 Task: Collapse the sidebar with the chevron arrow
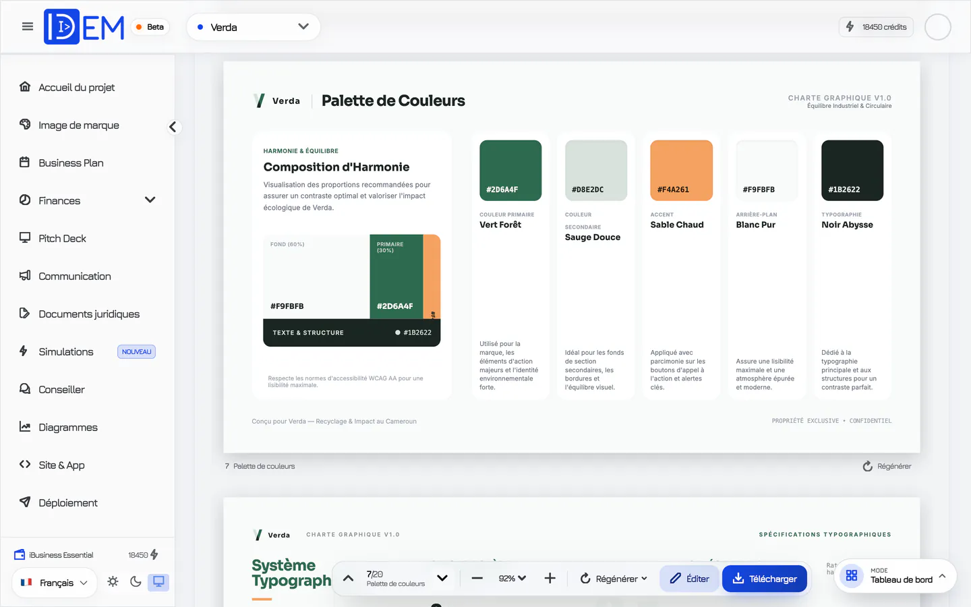pos(173,127)
